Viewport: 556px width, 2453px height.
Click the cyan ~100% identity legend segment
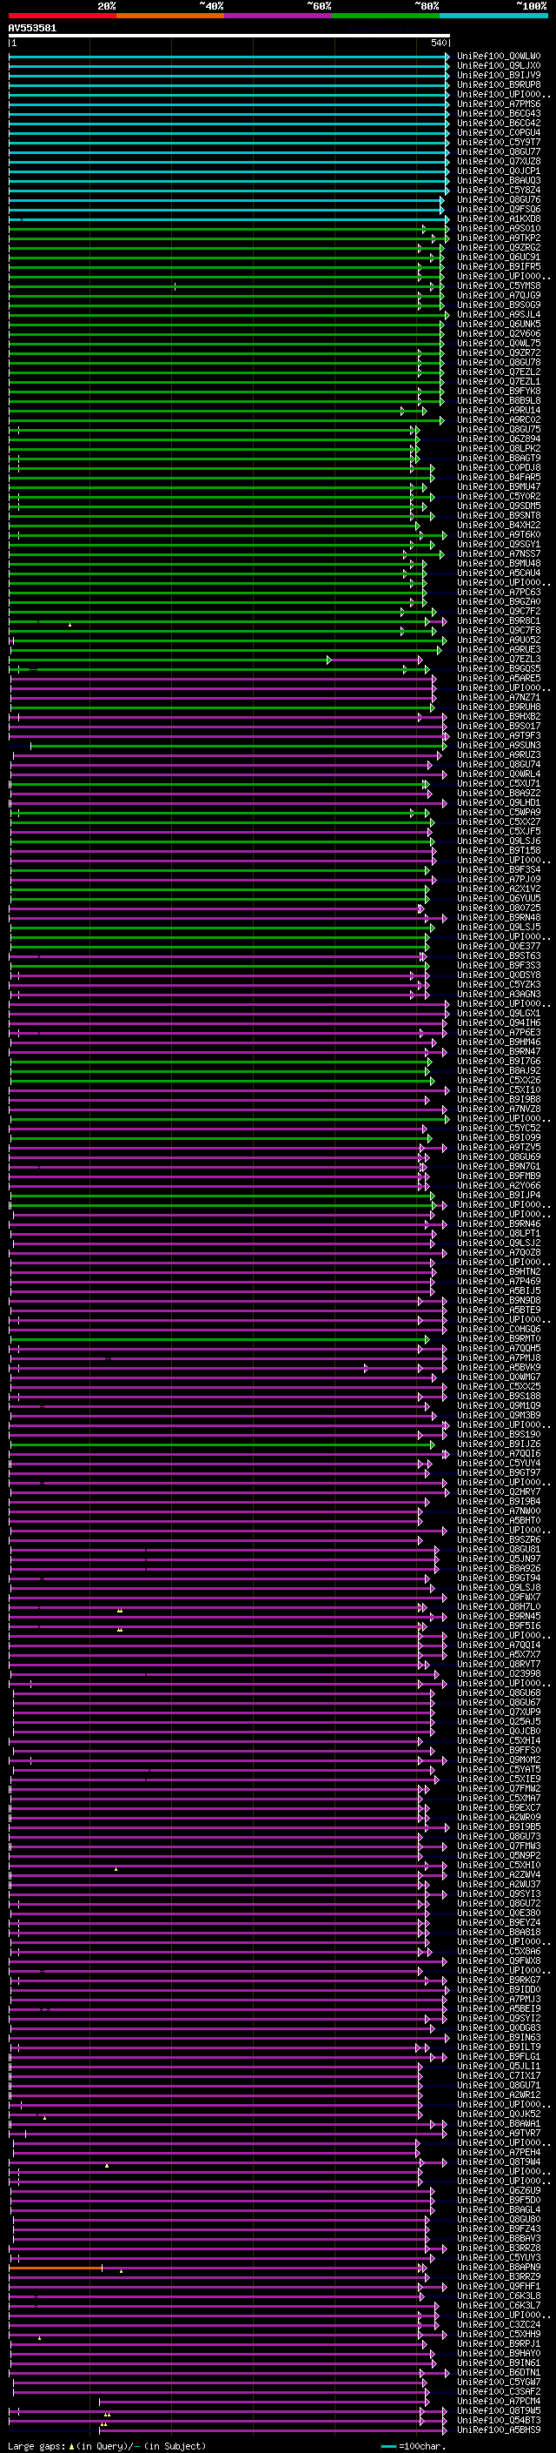[x=493, y=16]
